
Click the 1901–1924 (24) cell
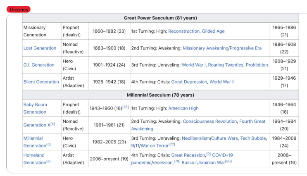109,65
